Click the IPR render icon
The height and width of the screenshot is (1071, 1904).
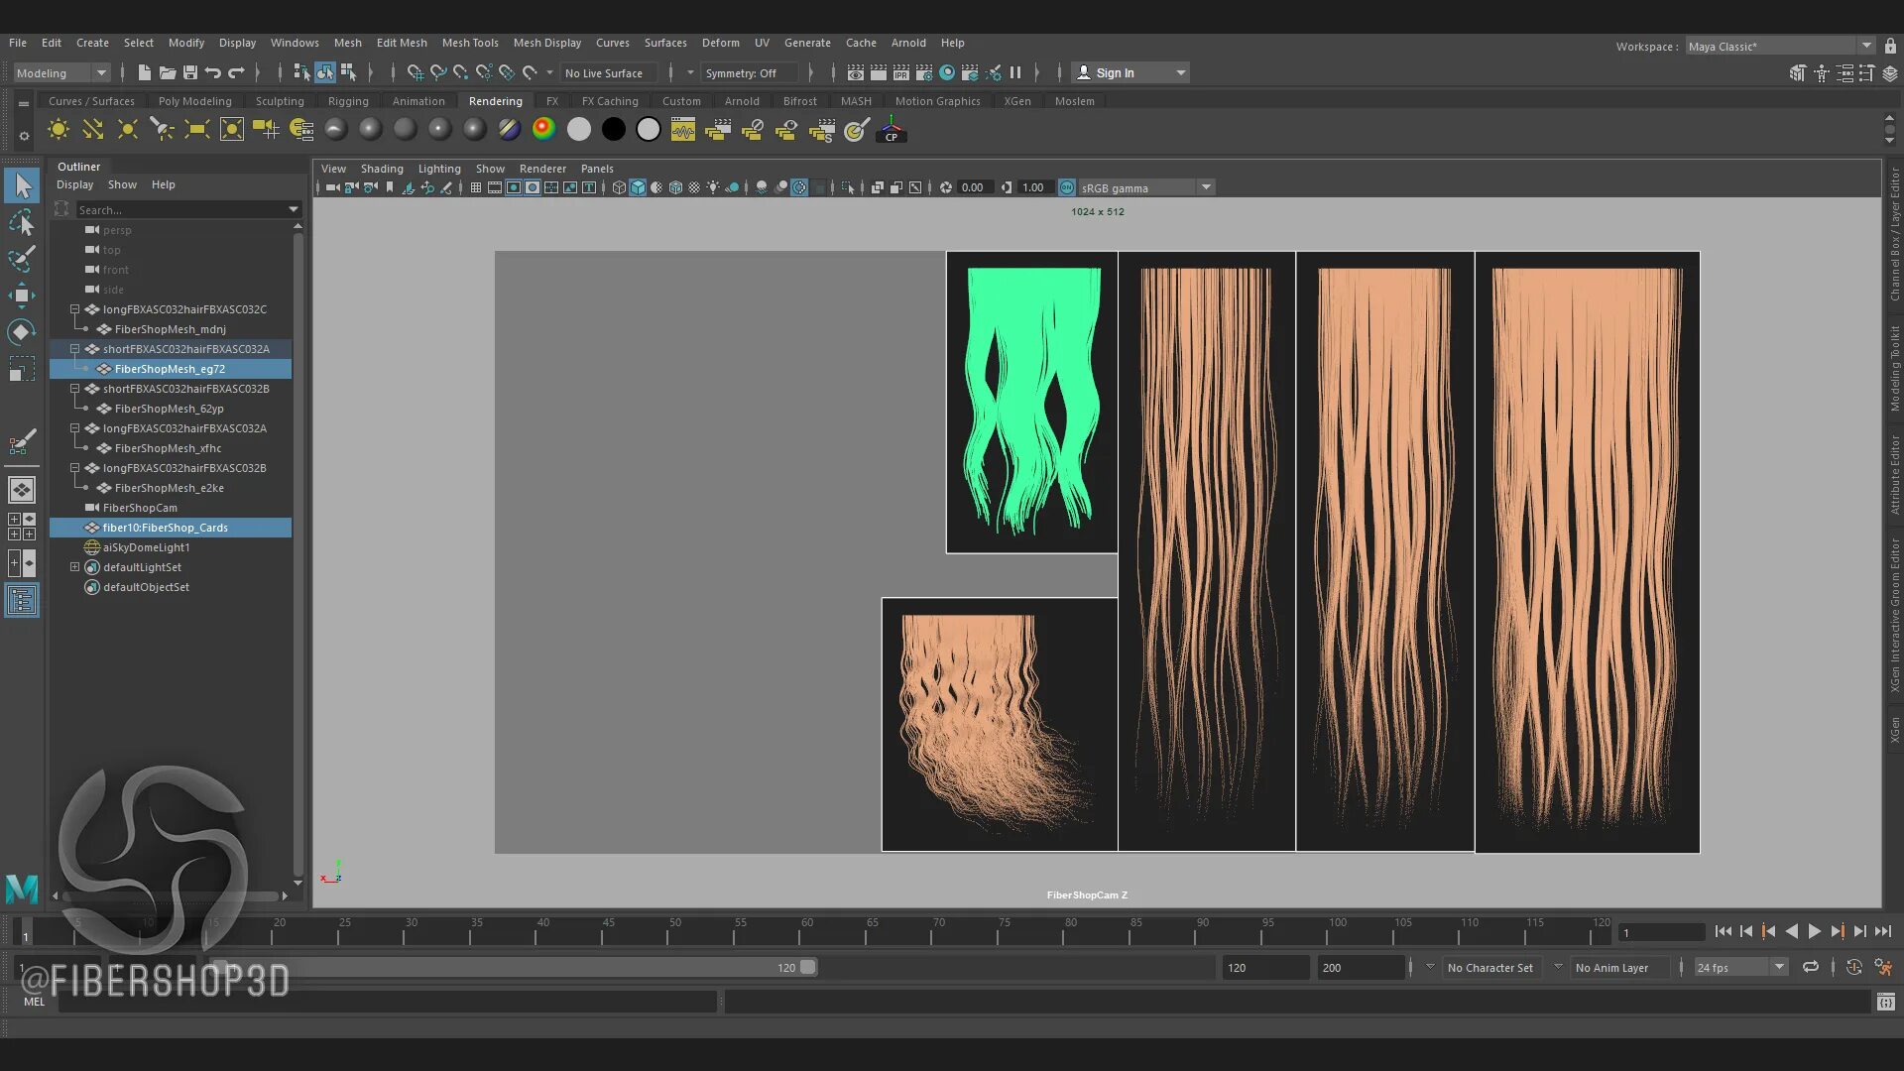point(900,72)
